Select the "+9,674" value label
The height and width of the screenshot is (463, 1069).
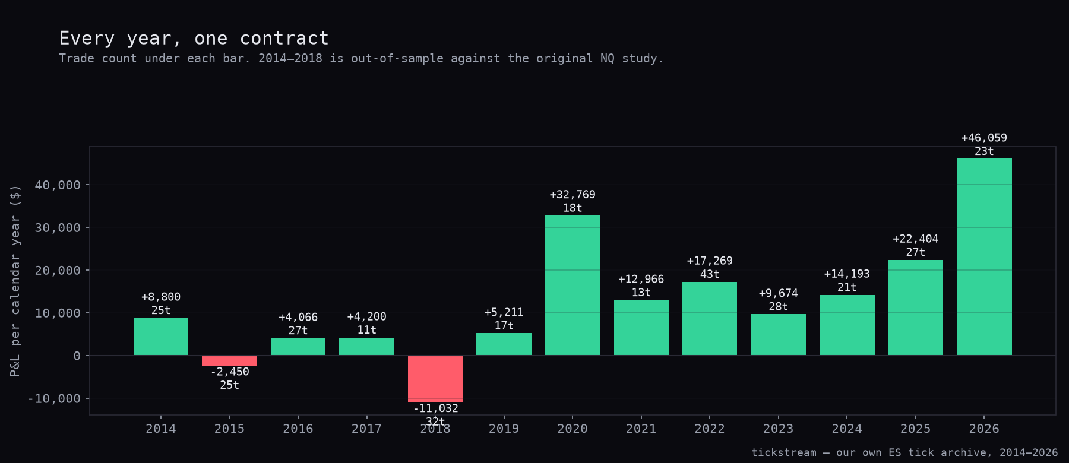click(779, 293)
